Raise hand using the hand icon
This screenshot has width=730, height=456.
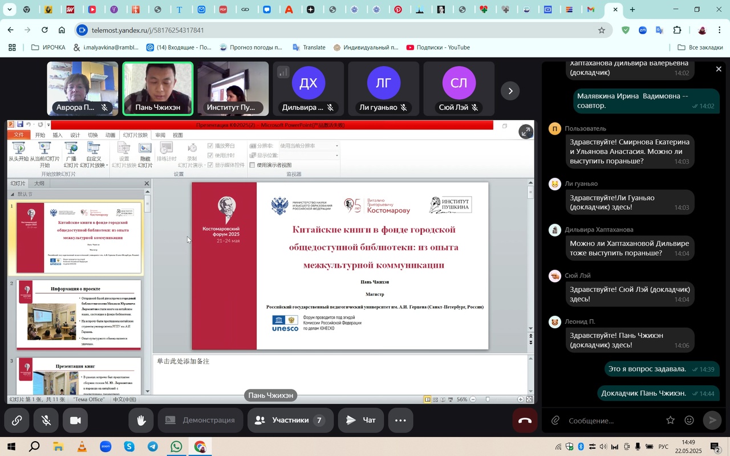tap(140, 421)
